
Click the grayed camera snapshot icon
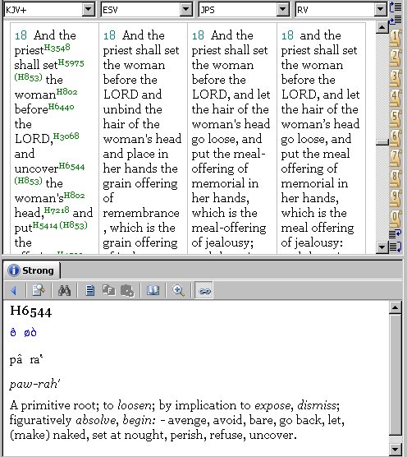(127, 291)
